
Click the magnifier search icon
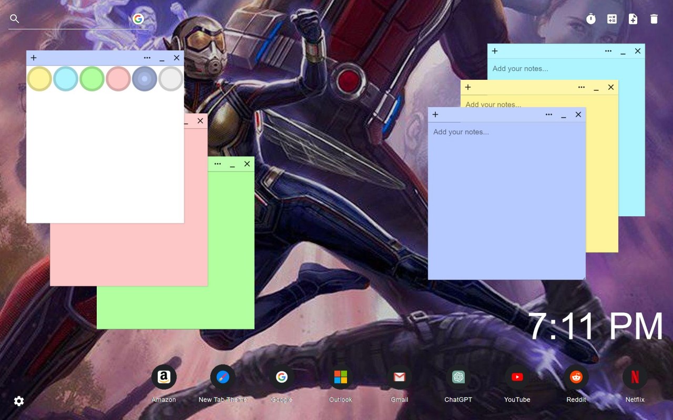tap(15, 19)
